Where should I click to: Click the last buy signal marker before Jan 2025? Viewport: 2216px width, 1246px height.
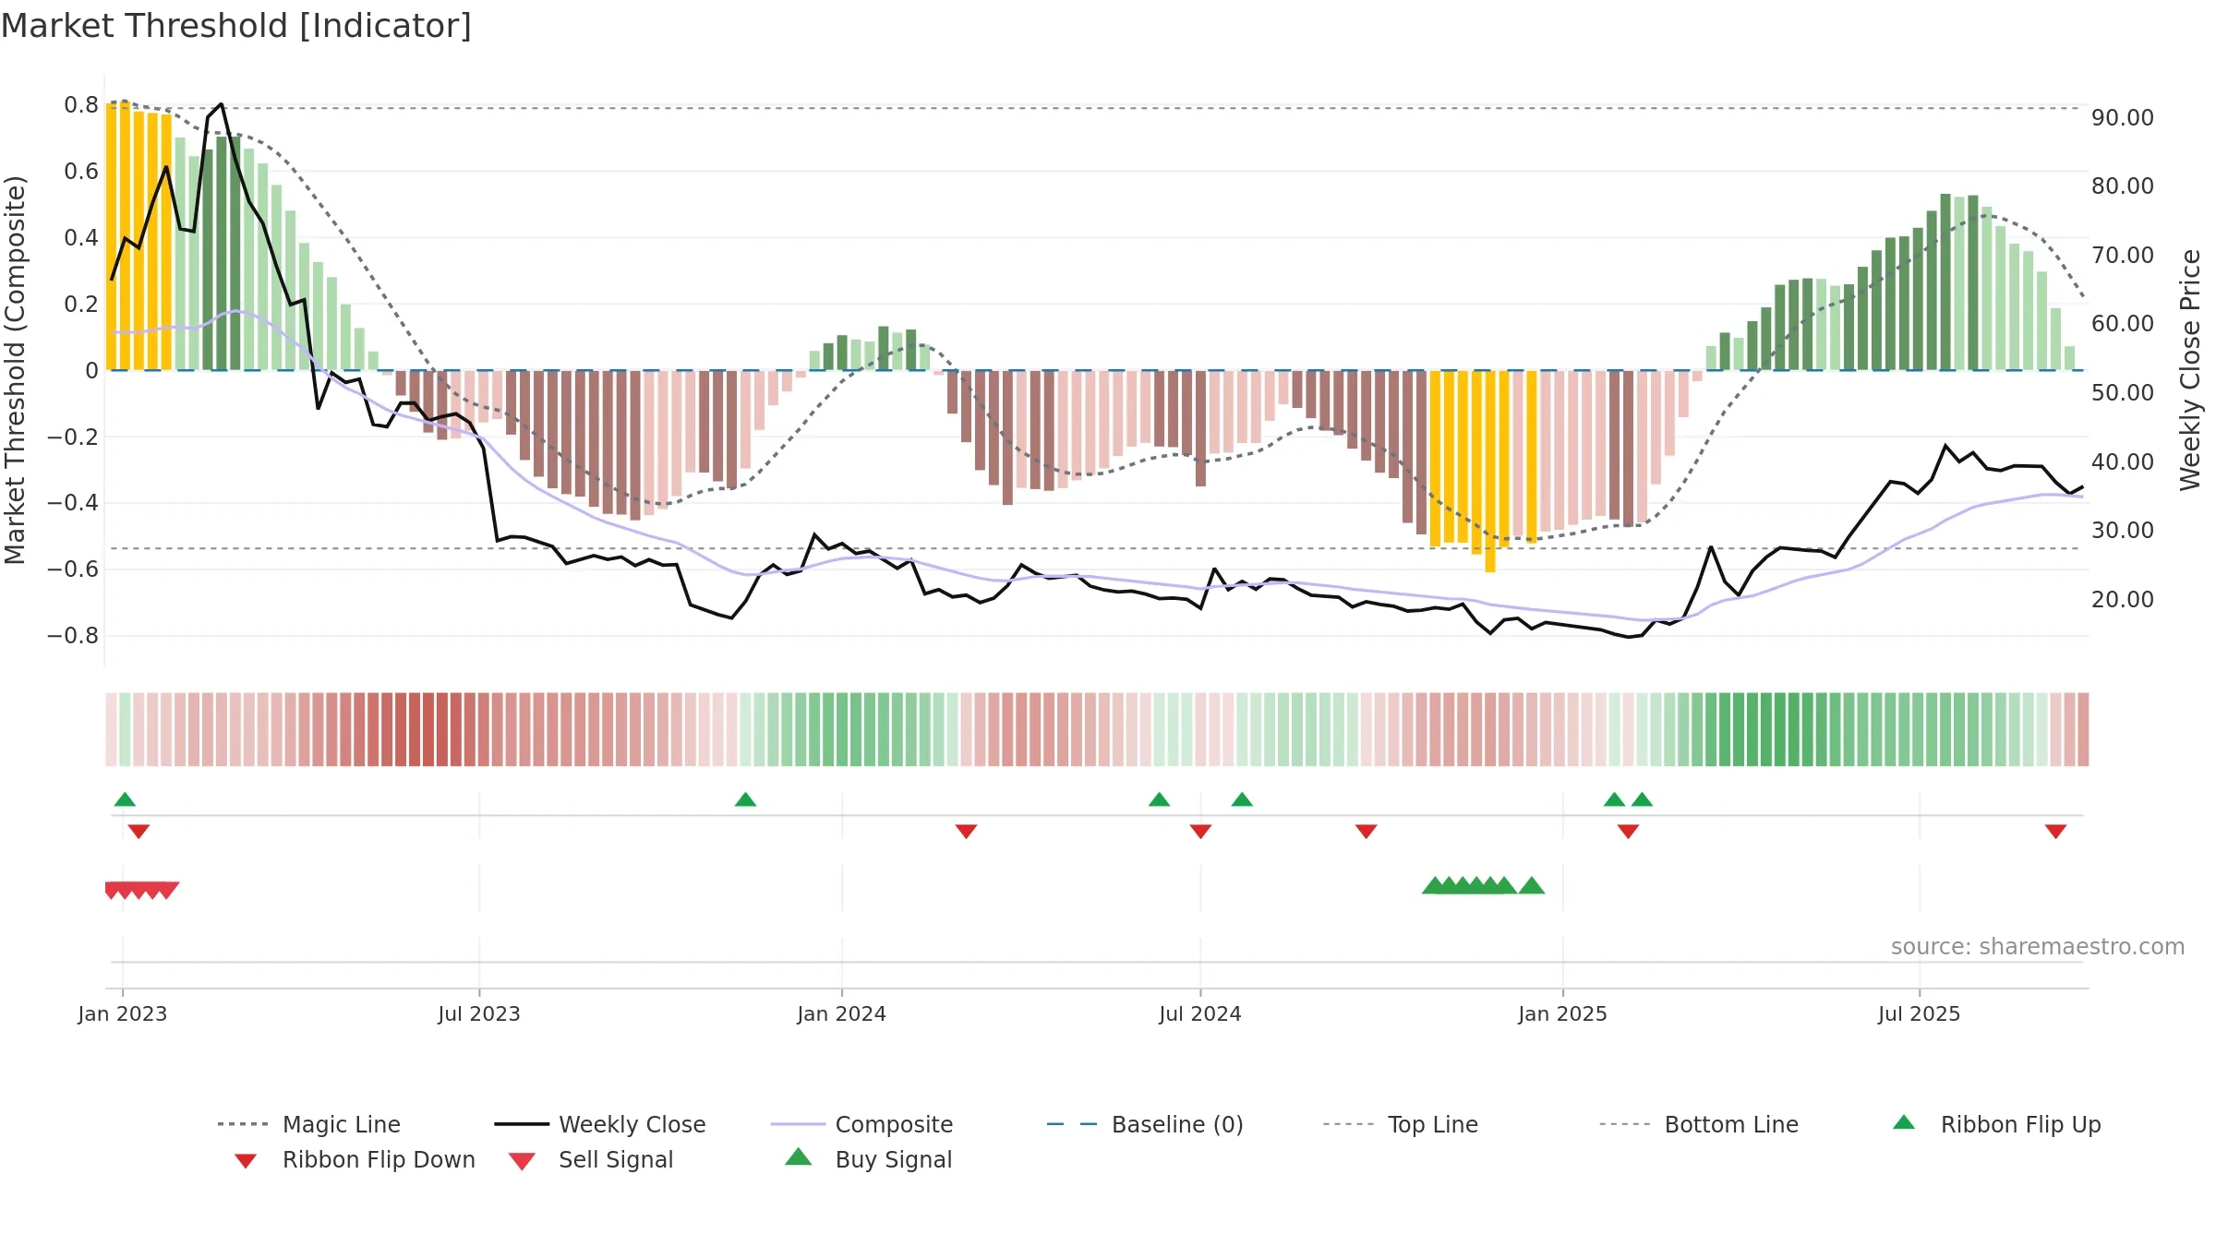click(1532, 885)
